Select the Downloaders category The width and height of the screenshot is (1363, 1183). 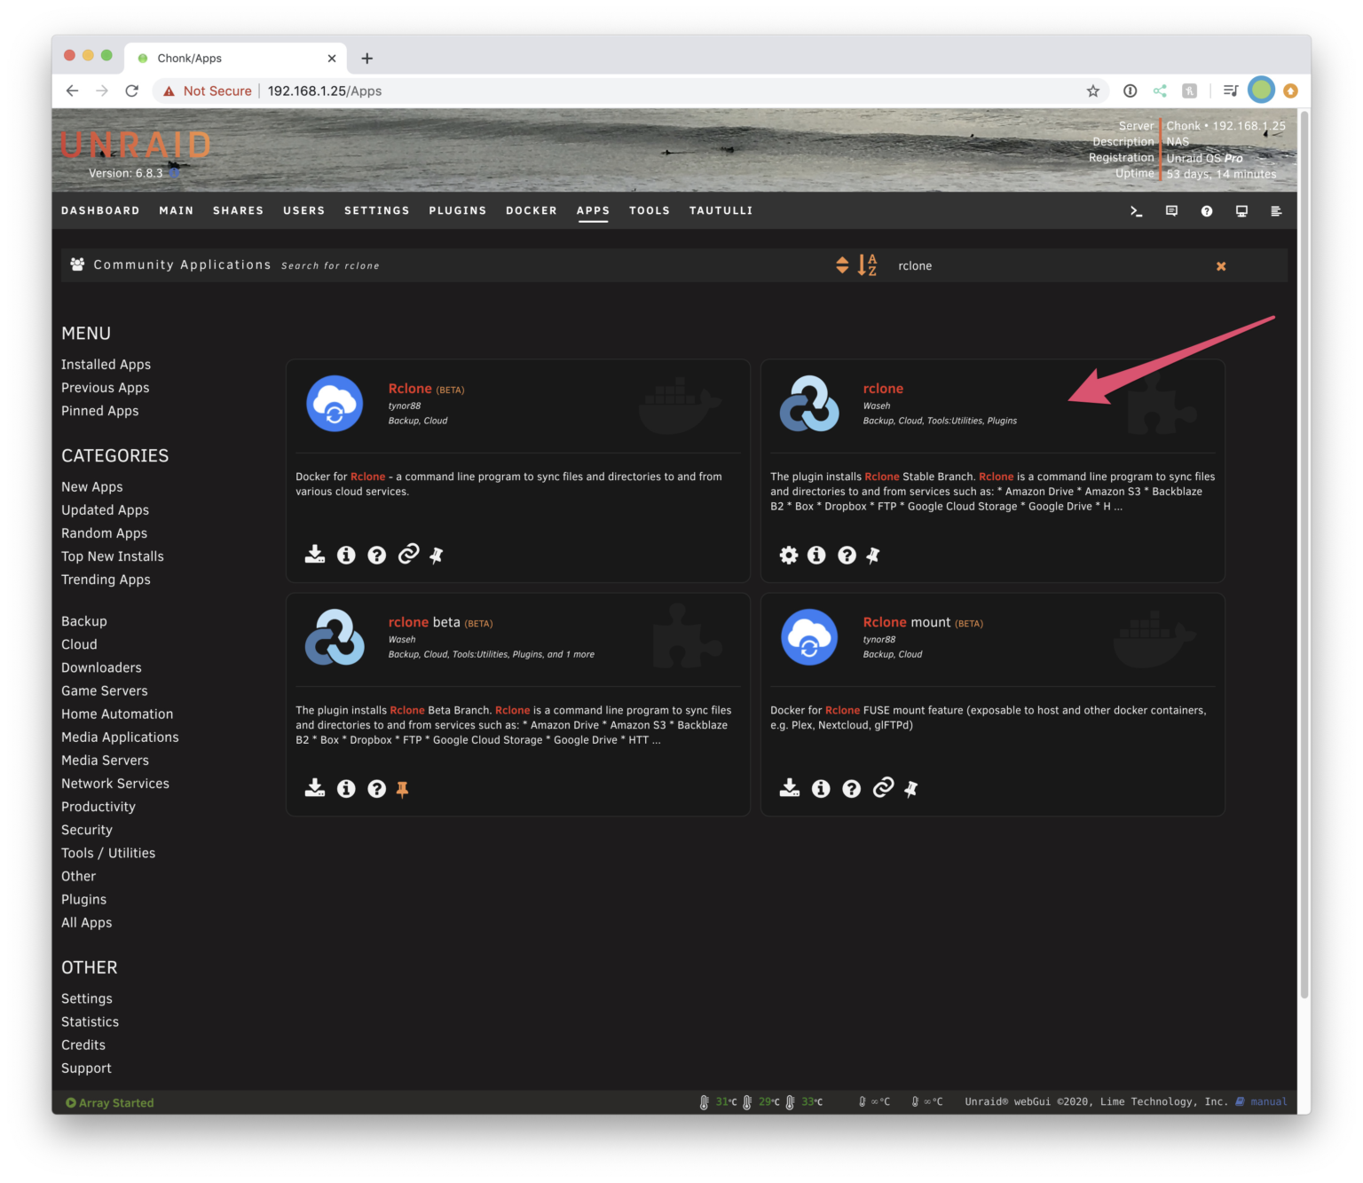point(101,667)
